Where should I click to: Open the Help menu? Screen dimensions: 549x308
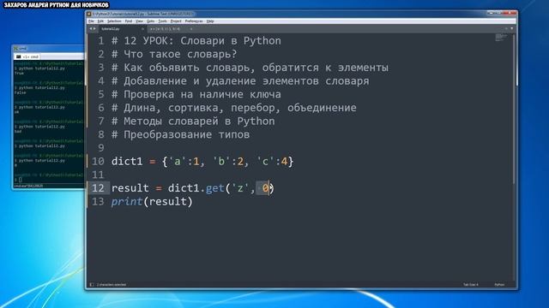click(x=210, y=21)
